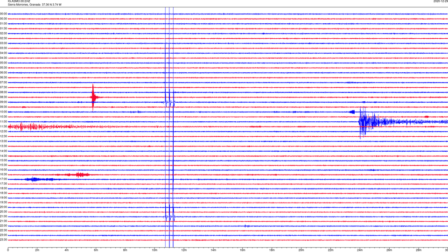
Task: Select the 11:30 time row label
Action: [x=4, y=126]
